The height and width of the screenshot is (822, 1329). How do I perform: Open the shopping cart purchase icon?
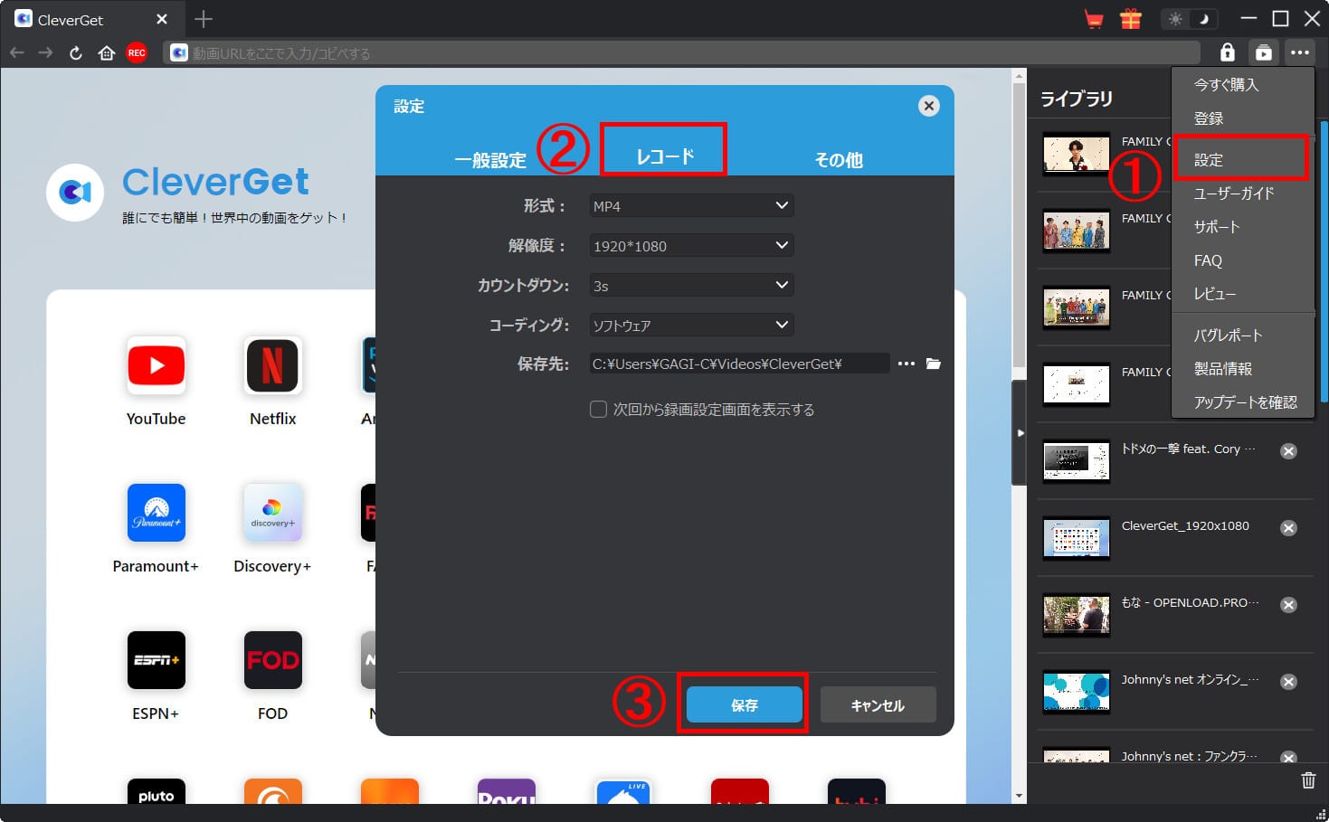[1094, 19]
